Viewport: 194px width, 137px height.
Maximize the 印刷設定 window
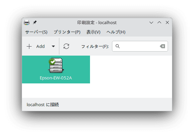pyautogui.click(x=159, y=22)
